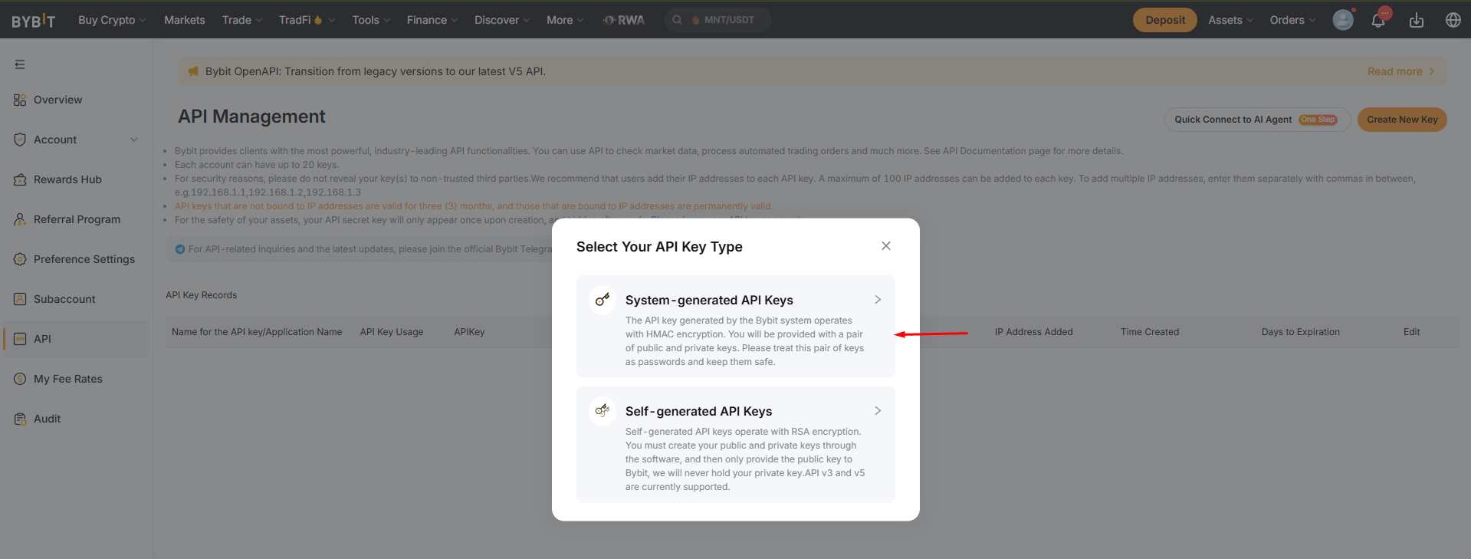Viewport: 1471px width, 559px height.
Task: Select API in the sidebar
Action: (x=77, y=339)
